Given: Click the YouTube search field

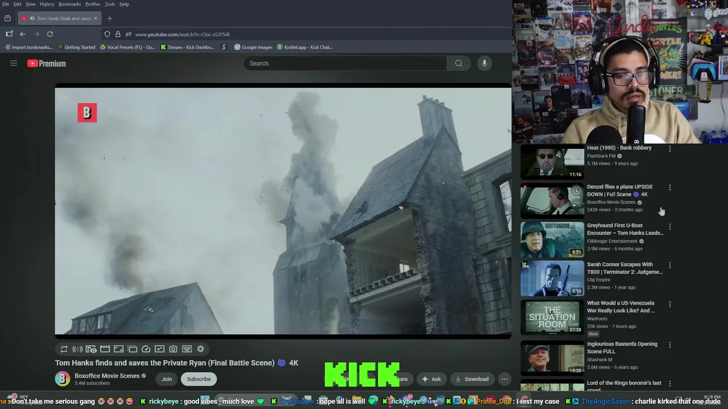Looking at the screenshot, I should tap(345, 63).
